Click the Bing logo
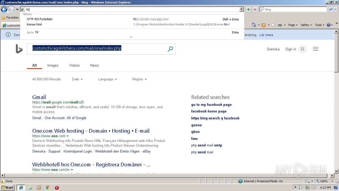The height and width of the screenshot is (191, 339). point(19,49)
